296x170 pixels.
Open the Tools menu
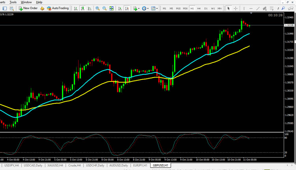13,2
